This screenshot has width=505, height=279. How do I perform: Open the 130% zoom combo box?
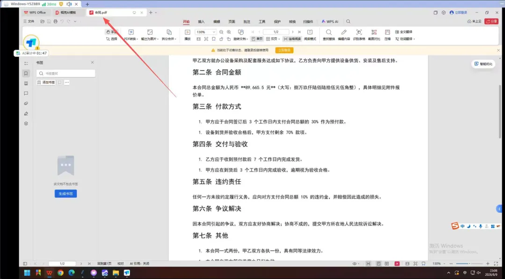tap(205, 32)
